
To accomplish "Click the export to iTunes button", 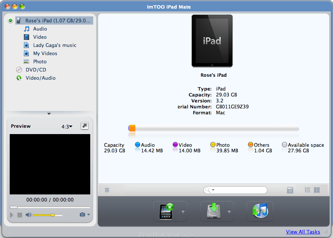I will [x=260, y=211].
